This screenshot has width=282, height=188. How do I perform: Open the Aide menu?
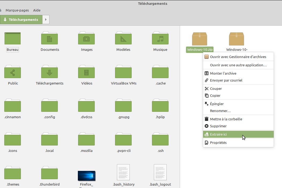[x=37, y=10]
